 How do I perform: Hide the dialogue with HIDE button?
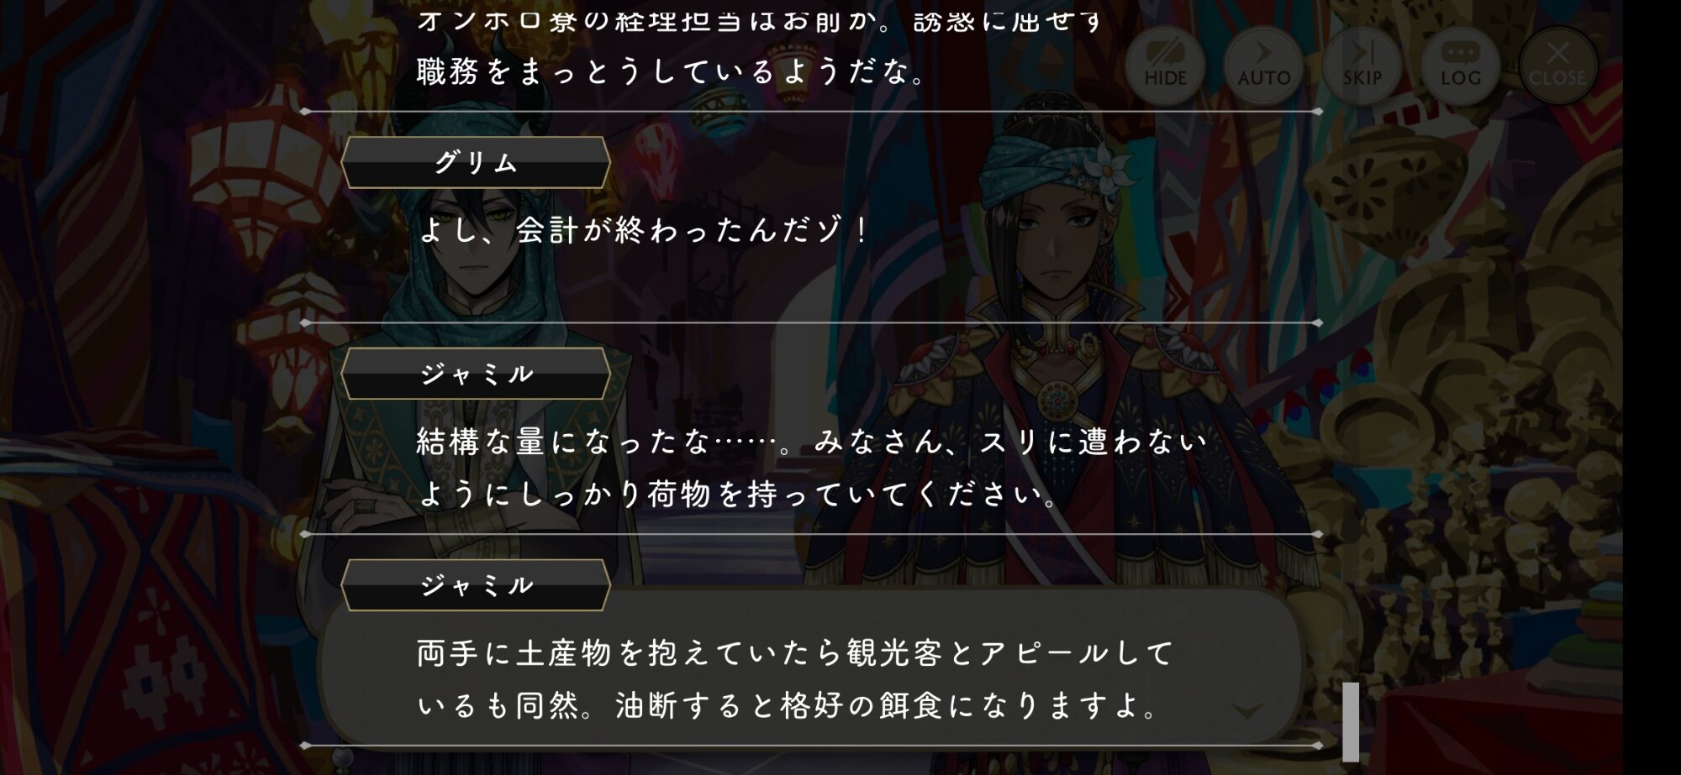(1165, 65)
